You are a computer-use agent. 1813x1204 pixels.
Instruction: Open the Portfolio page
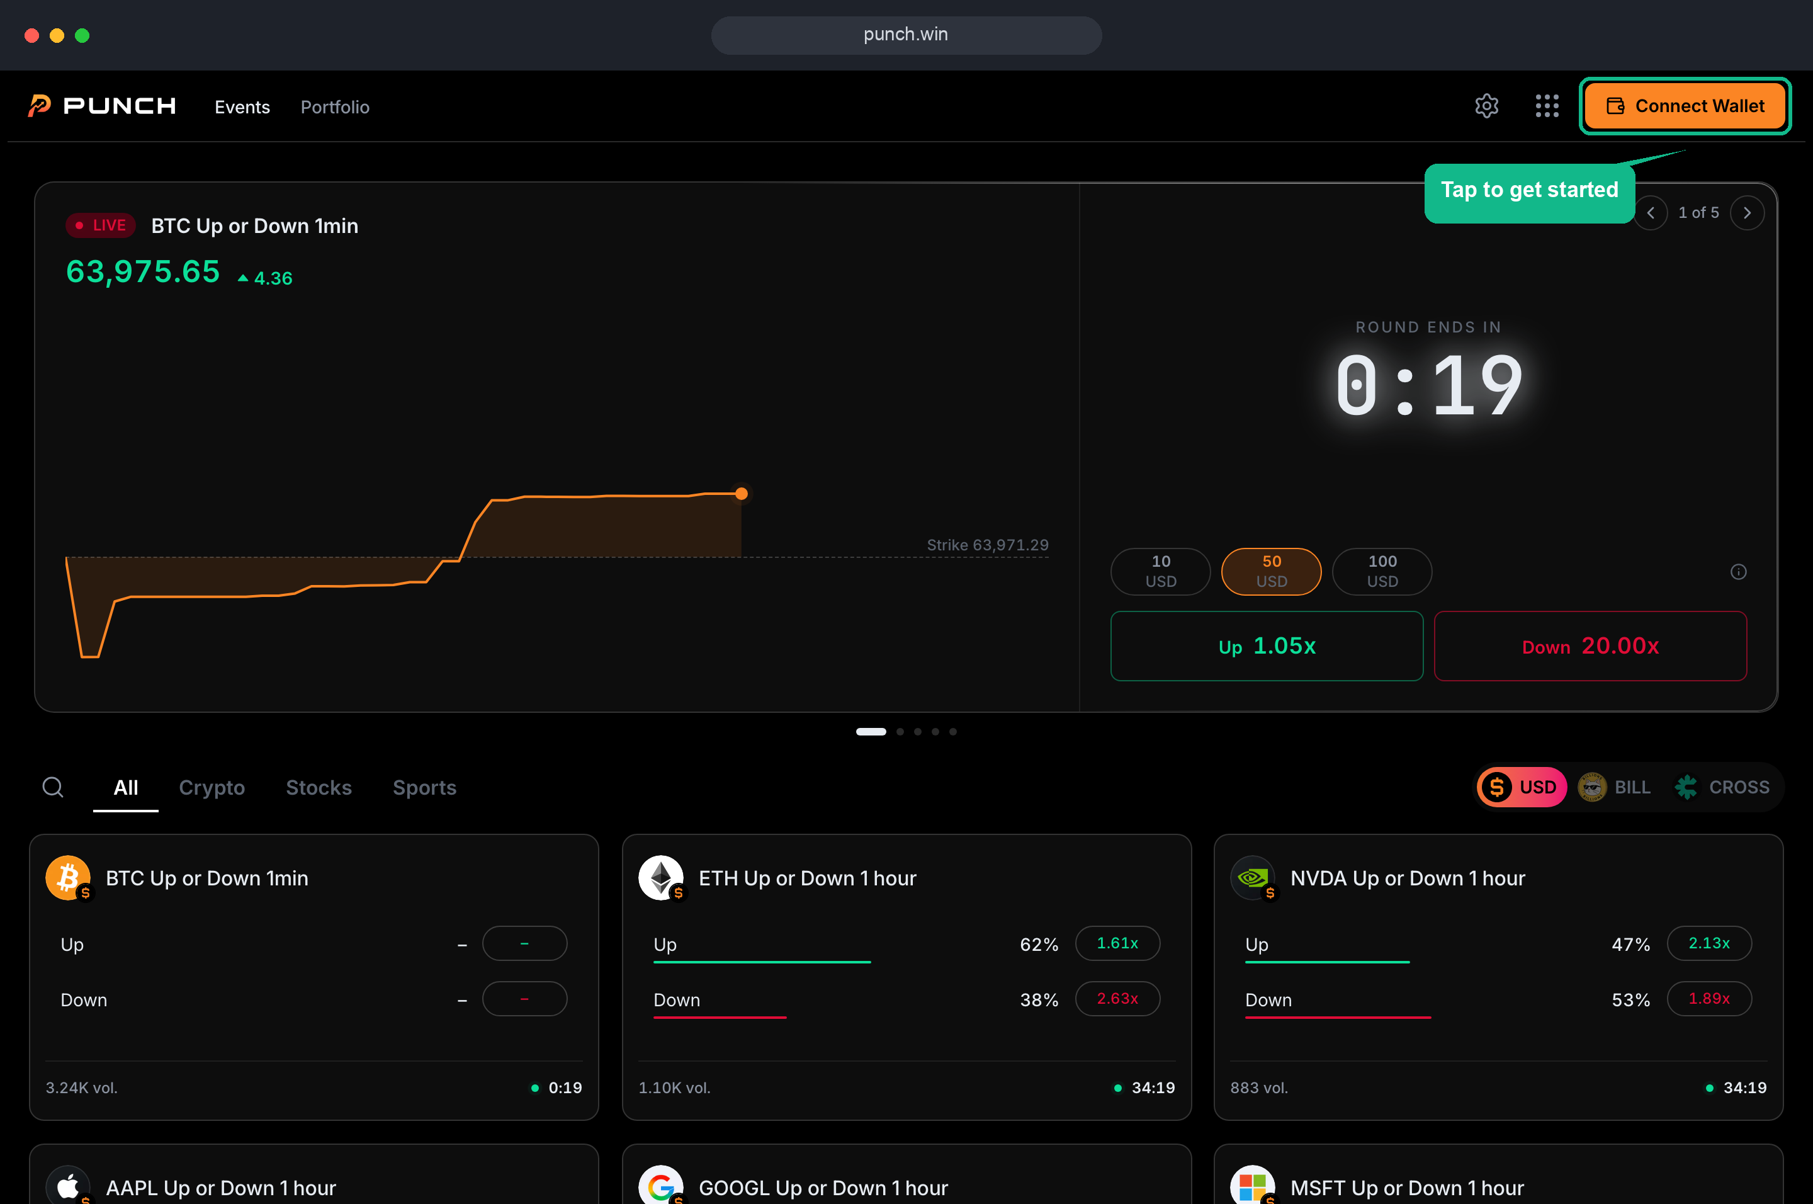pyautogui.click(x=335, y=106)
